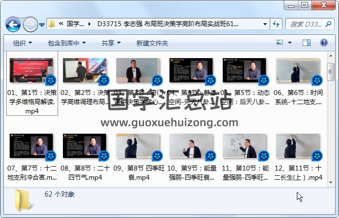Click the 62 个对象 status text
This screenshot has height=218, width=339.
60,194
